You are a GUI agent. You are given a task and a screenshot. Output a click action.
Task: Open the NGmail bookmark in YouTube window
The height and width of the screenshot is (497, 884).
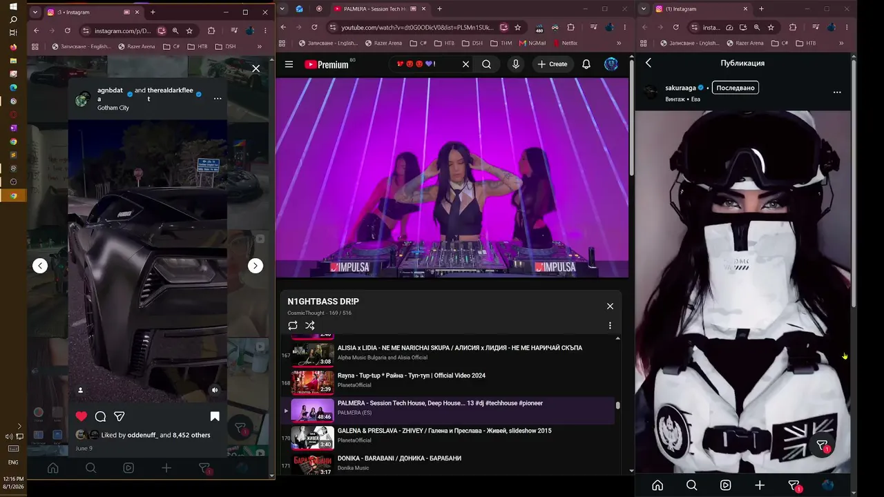pyautogui.click(x=532, y=43)
